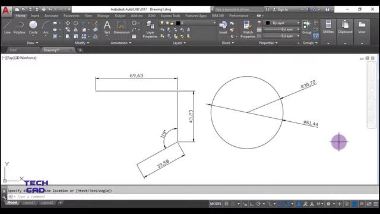Open Layer Properties manager

tap(150, 29)
